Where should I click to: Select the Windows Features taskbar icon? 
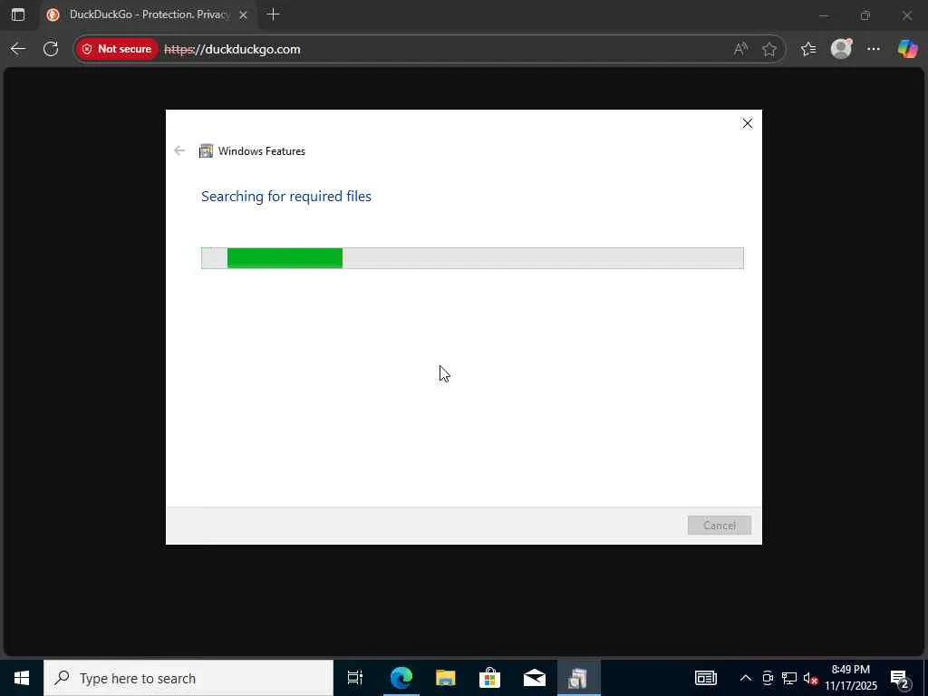578,678
